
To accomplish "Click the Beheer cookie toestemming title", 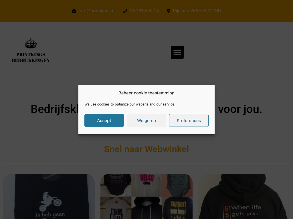I will pos(146,93).
